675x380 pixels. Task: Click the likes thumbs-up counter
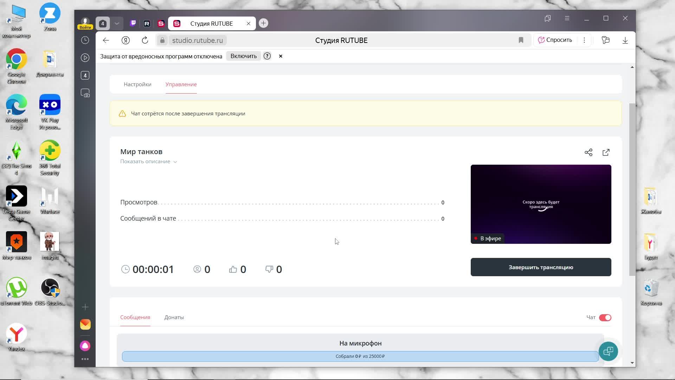(238, 270)
